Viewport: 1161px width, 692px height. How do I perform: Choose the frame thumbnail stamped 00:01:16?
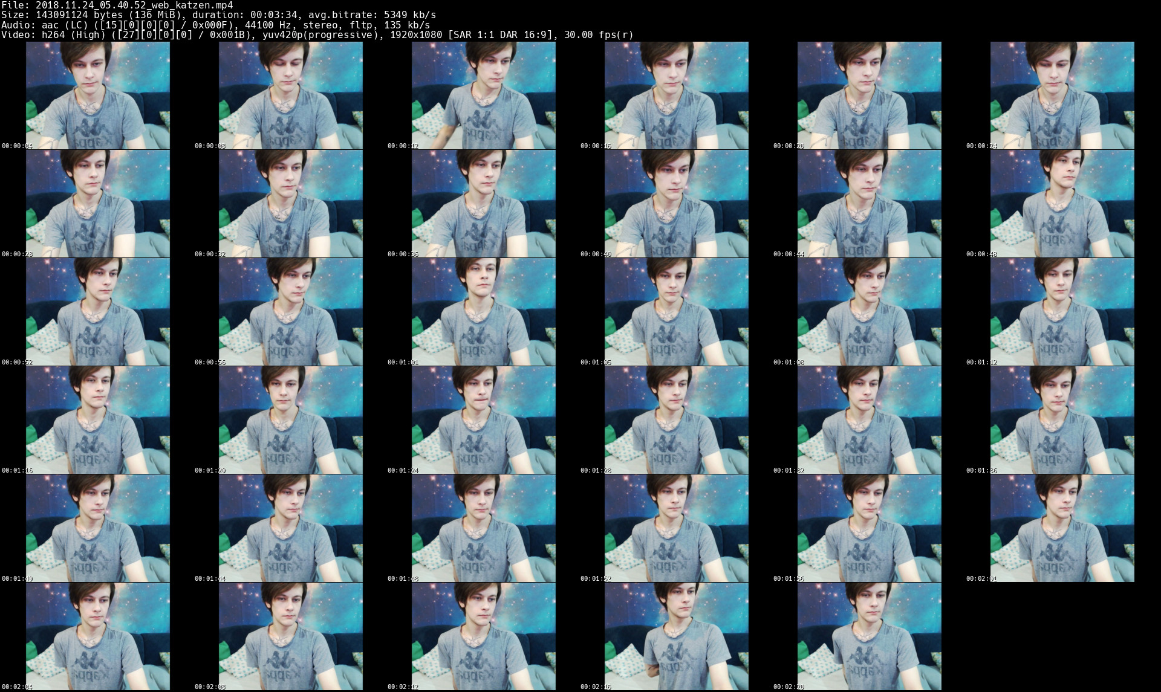[98, 420]
